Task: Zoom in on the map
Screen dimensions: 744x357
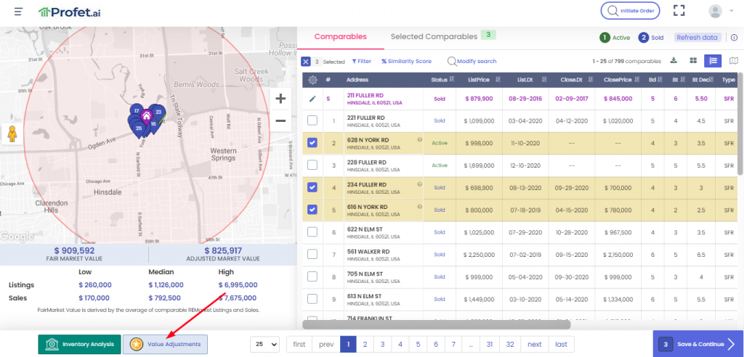Action: (280, 99)
